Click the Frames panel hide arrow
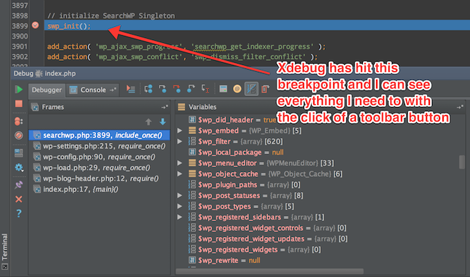The image size is (470, 277). (x=164, y=107)
